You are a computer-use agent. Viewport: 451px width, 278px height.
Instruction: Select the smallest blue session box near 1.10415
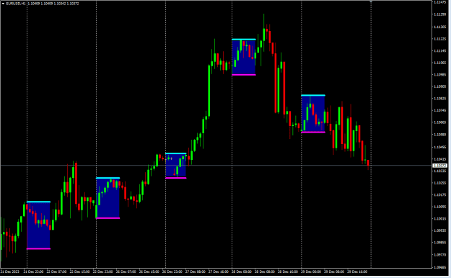[x=176, y=166]
